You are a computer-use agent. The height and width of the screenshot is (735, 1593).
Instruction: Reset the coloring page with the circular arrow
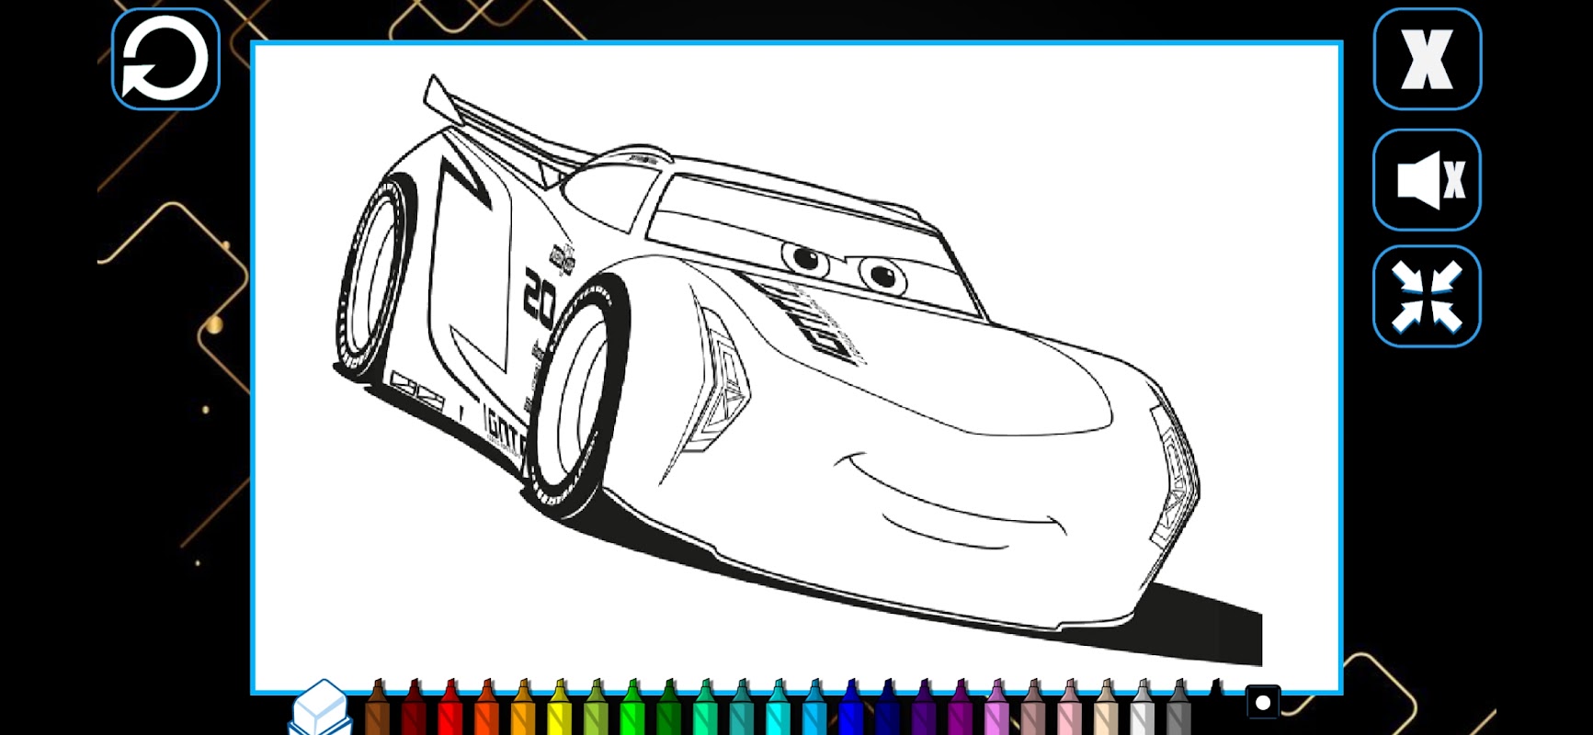coord(165,59)
